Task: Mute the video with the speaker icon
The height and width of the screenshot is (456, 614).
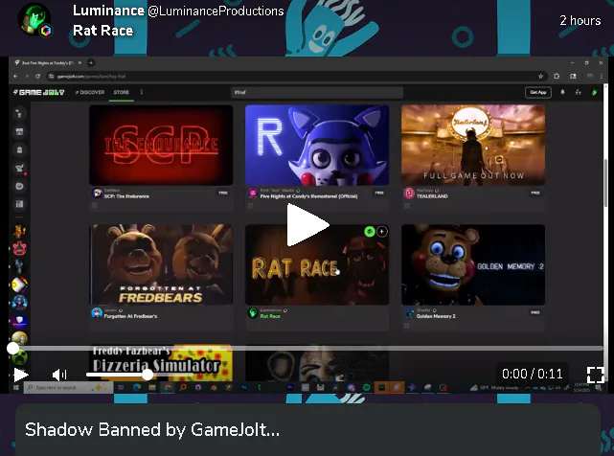Action: point(59,375)
